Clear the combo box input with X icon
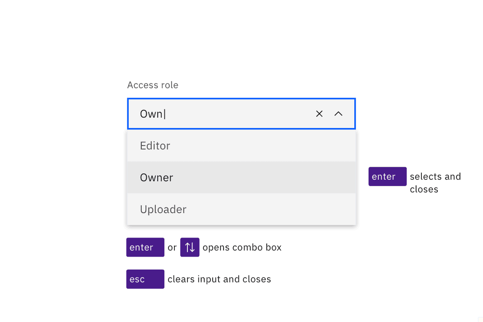Viewport: 483px width, 322px height. click(x=319, y=114)
